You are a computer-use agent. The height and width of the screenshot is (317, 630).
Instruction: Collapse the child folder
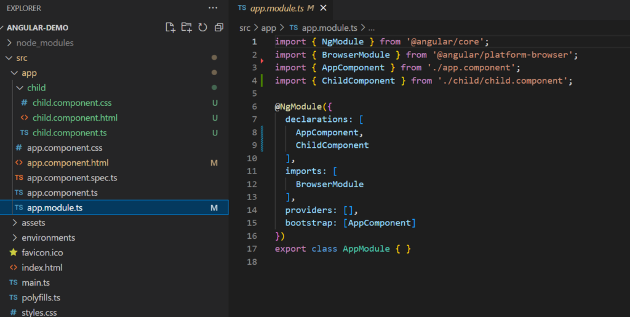tap(20, 87)
